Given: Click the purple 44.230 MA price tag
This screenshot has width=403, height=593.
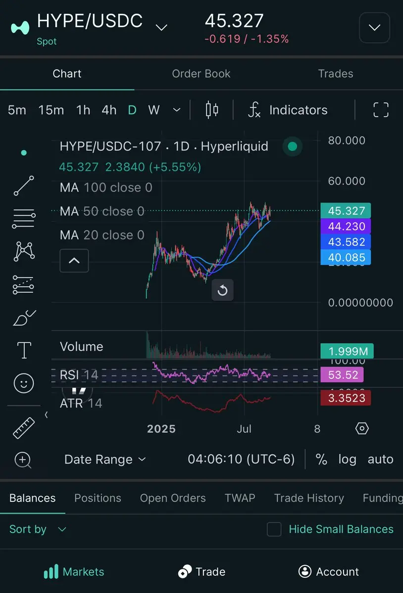Looking at the screenshot, I should (x=346, y=226).
